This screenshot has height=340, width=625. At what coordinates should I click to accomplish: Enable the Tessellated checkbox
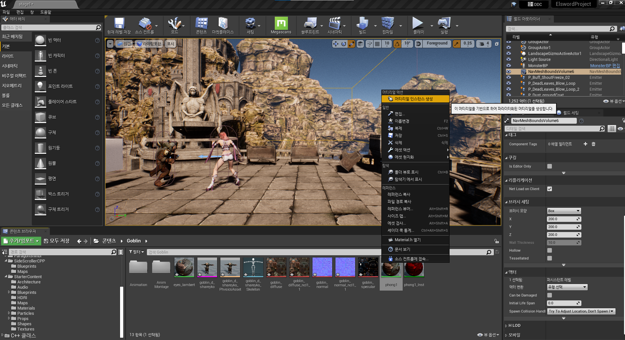pyautogui.click(x=550, y=258)
